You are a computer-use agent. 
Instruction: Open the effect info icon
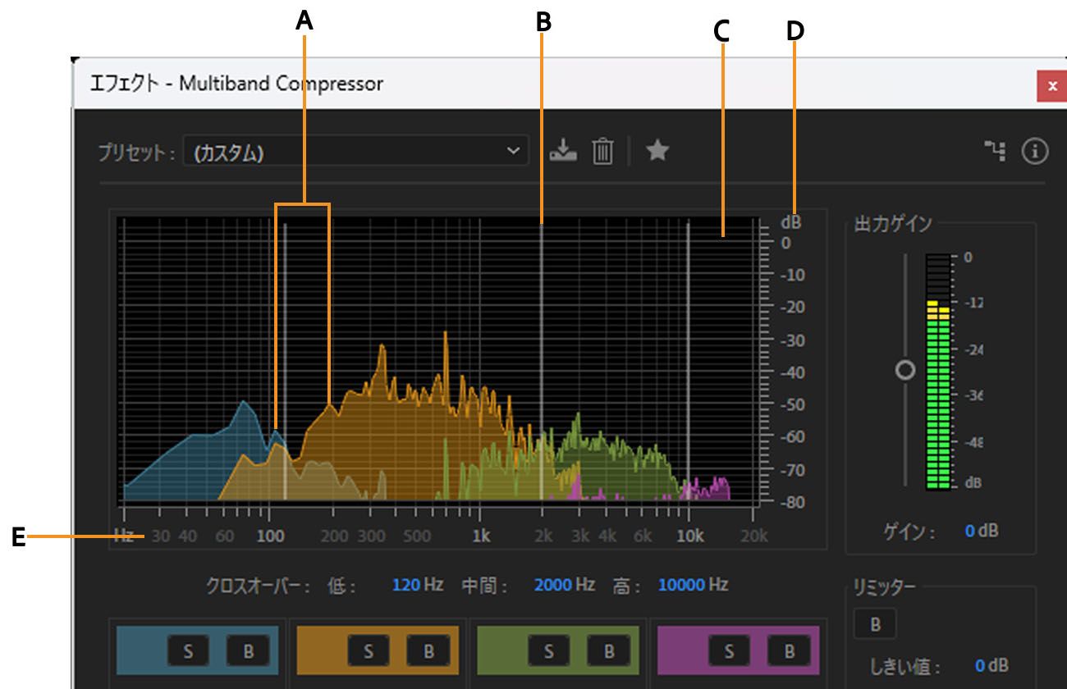(1035, 151)
